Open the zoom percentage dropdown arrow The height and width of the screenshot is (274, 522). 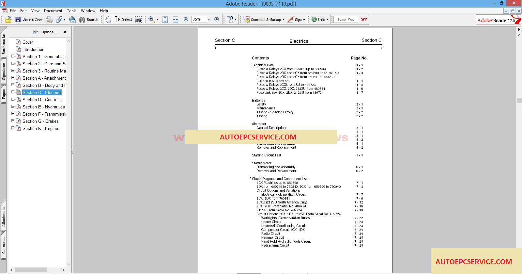pos(209,20)
